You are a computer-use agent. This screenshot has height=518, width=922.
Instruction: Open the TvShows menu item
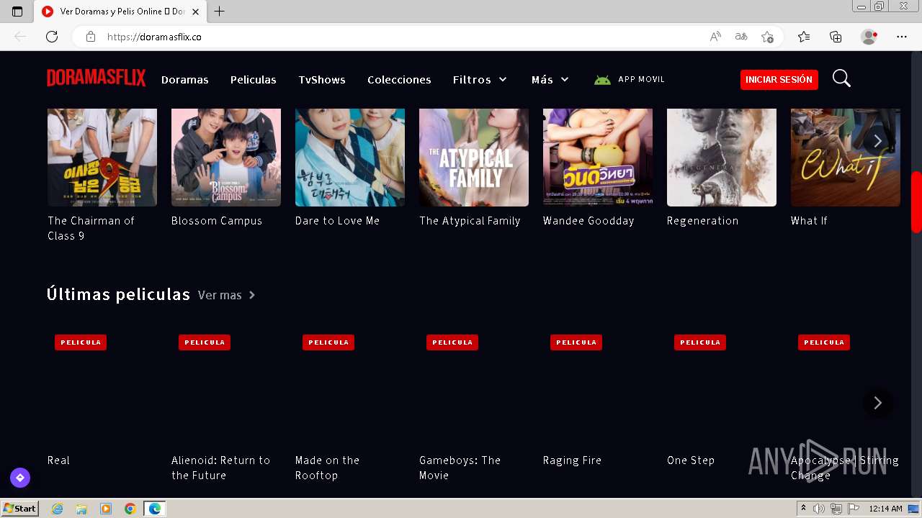(x=322, y=80)
